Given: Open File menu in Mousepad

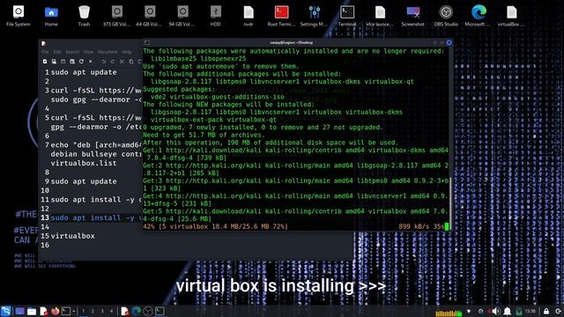Looking at the screenshot, I should pyautogui.click(x=45, y=52).
